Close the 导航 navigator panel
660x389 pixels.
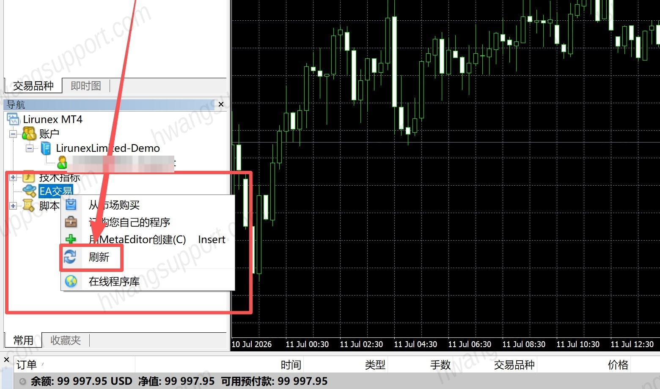pos(221,104)
